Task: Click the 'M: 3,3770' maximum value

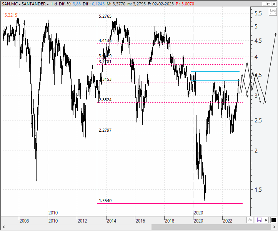Action: 116,4
